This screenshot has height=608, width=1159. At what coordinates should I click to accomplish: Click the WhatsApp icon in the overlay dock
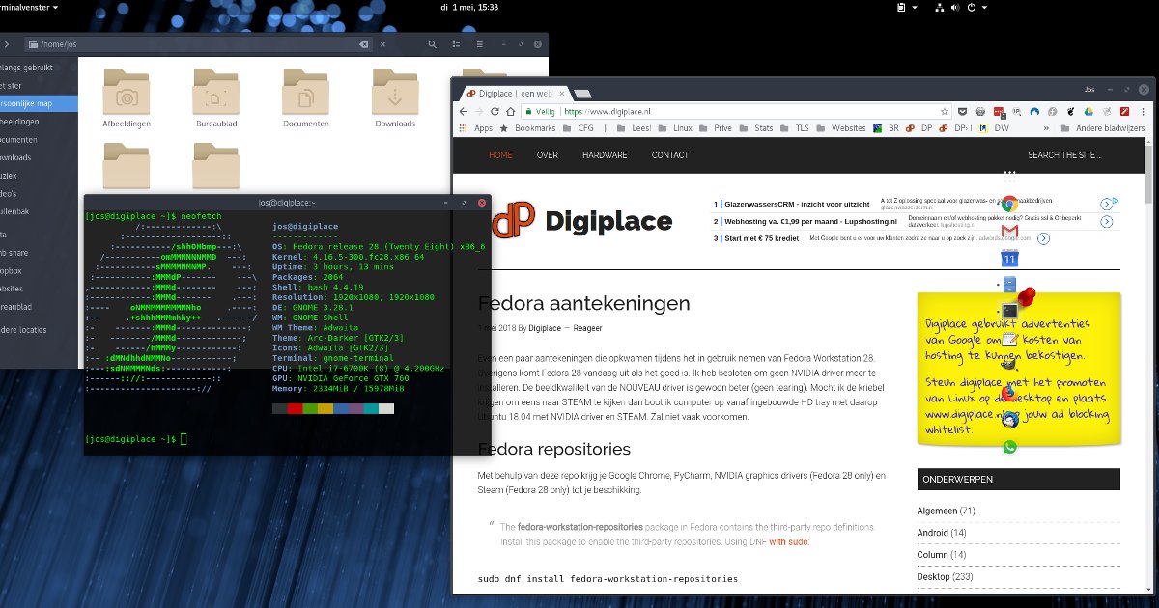(1009, 447)
